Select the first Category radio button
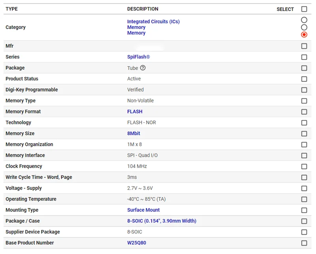Image resolution: width=316 pixels, height=254 pixels. (304, 20)
